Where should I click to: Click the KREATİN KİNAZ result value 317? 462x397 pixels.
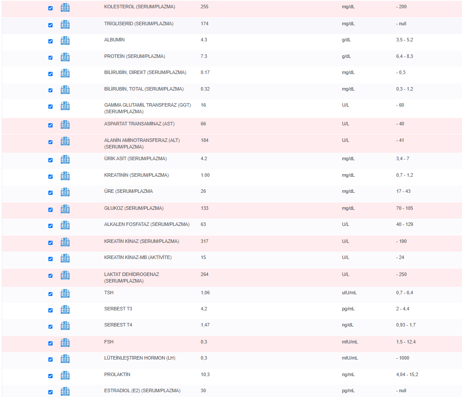[x=205, y=241]
